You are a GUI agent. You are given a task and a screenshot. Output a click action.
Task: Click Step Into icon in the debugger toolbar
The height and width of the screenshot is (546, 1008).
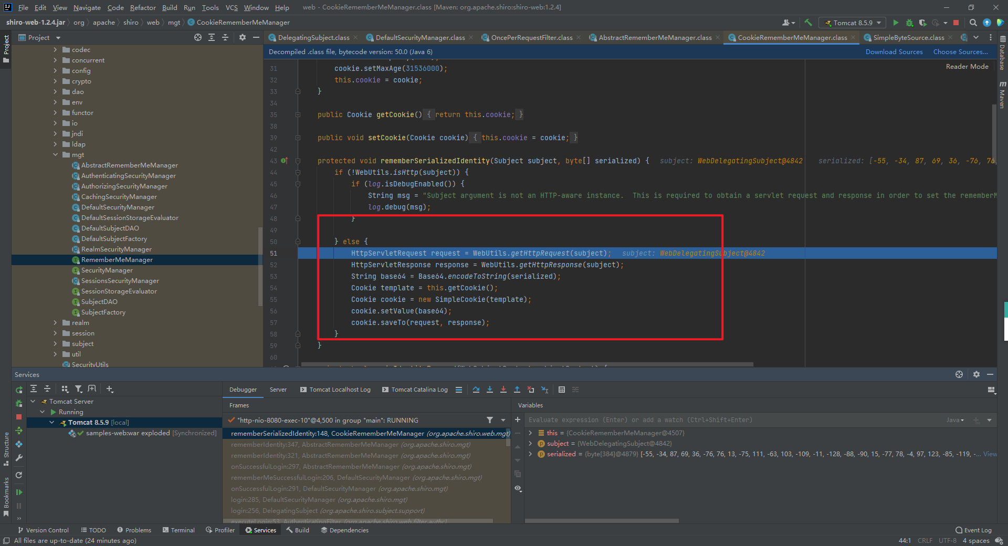point(490,390)
